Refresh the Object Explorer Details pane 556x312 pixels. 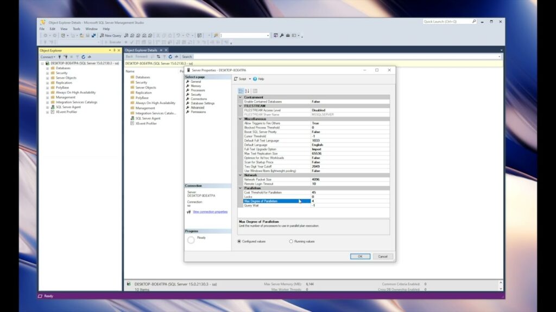[170, 56]
